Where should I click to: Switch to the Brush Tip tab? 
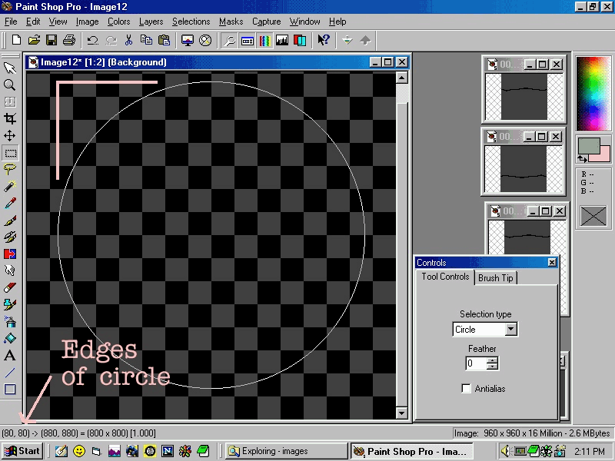coord(496,278)
